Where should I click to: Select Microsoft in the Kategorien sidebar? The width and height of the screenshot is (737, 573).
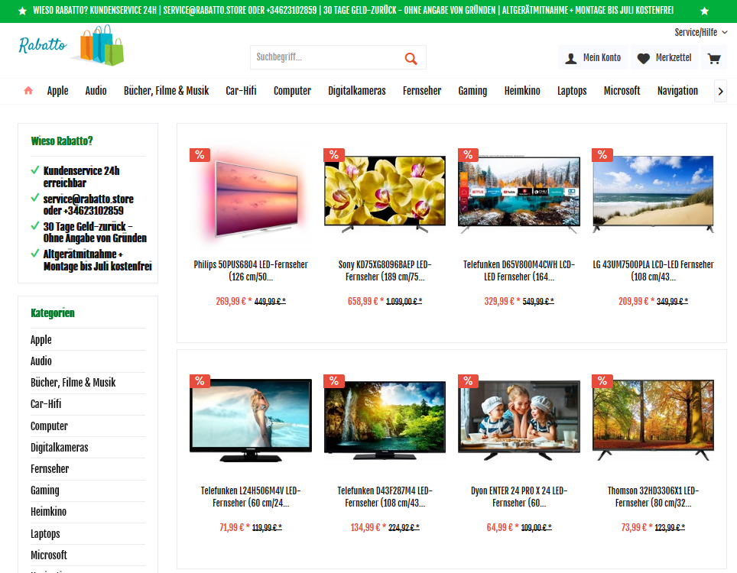click(88, 555)
